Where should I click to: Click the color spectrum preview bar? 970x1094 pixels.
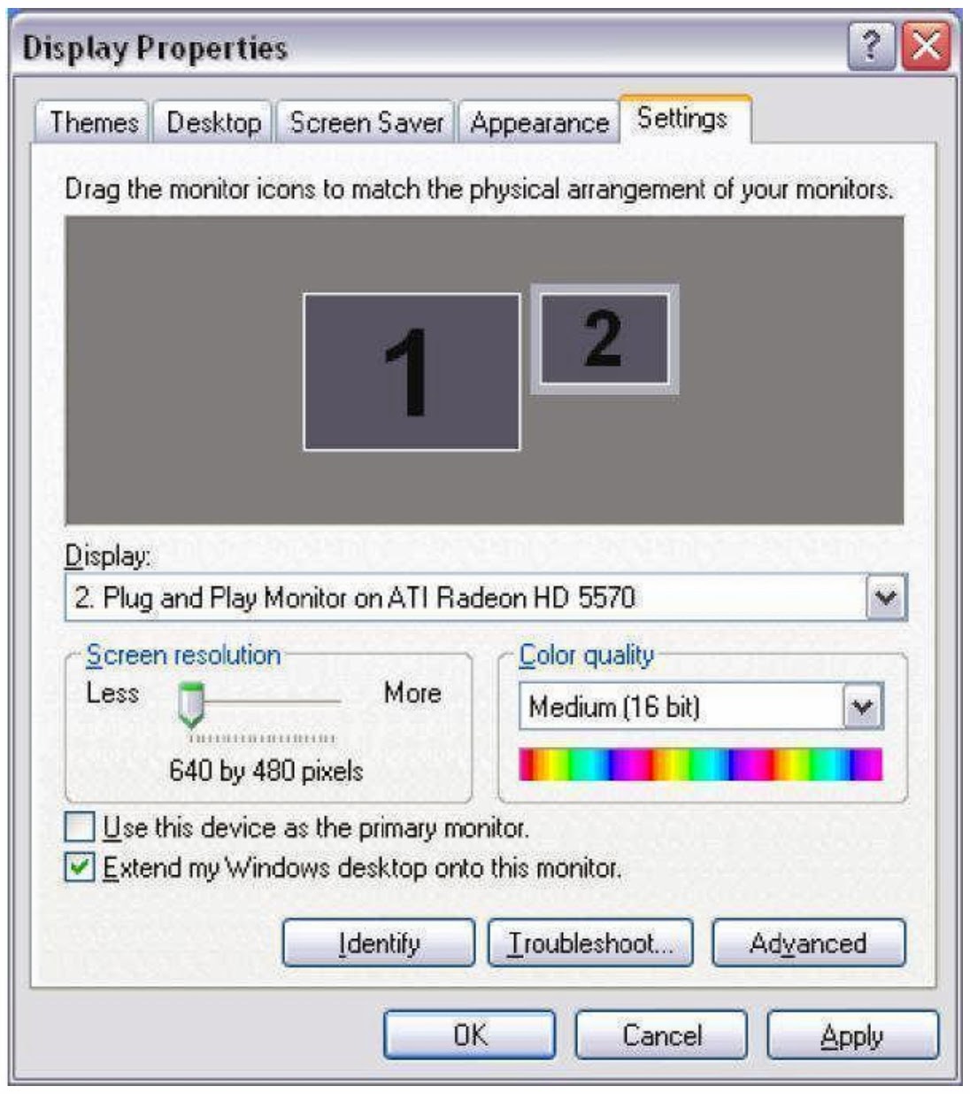701,764
